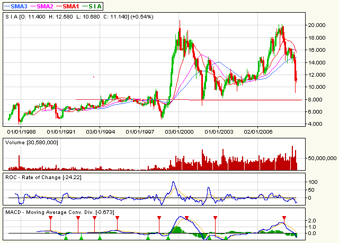Click the magenta SMA2 line sample in legend
Viewport: 339px width, 243px height.
pyautogui.click(x=33, y=6)
